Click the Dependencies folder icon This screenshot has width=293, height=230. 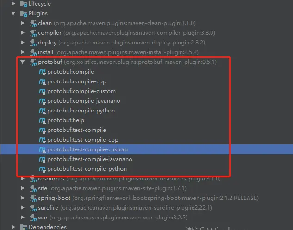coord(24,227)
